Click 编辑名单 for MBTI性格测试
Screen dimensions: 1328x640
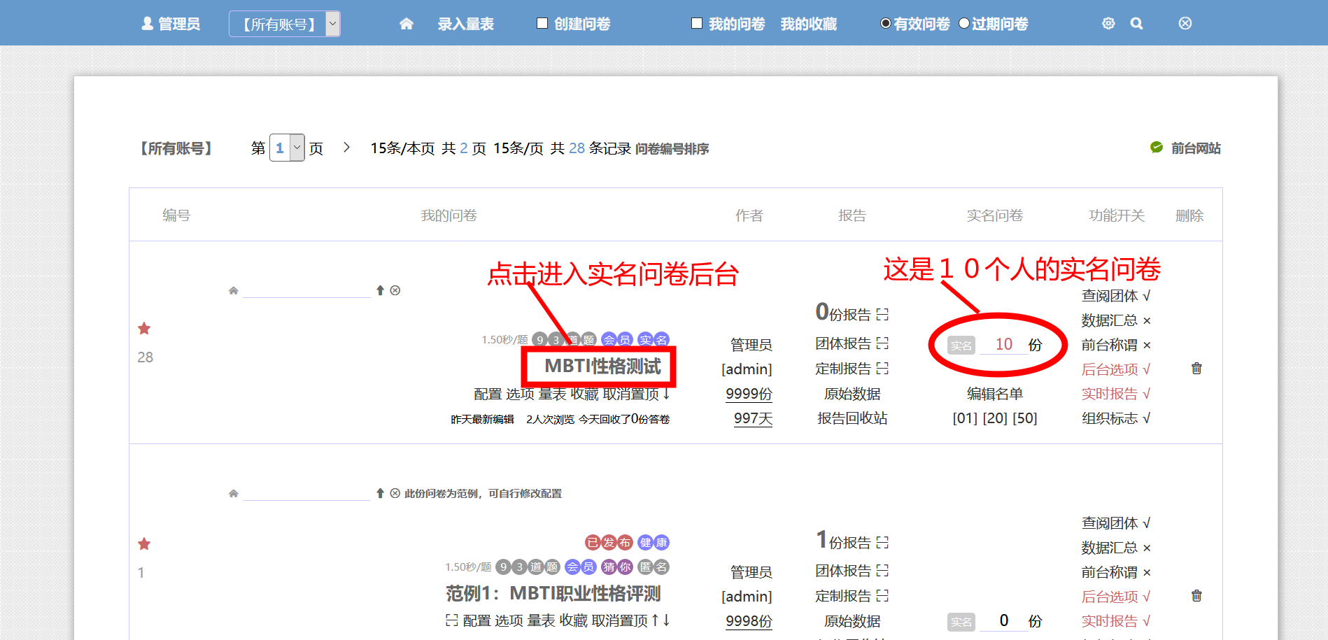995,394
